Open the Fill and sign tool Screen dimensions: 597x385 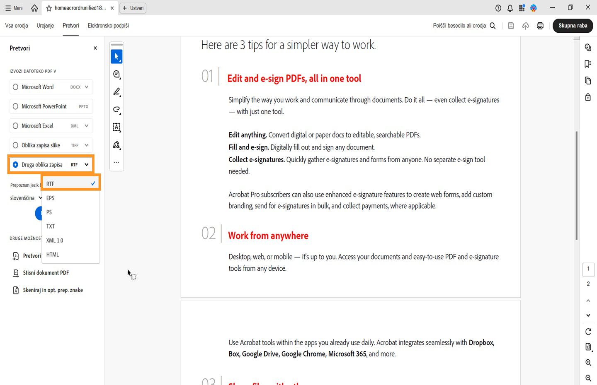(116, 145)
